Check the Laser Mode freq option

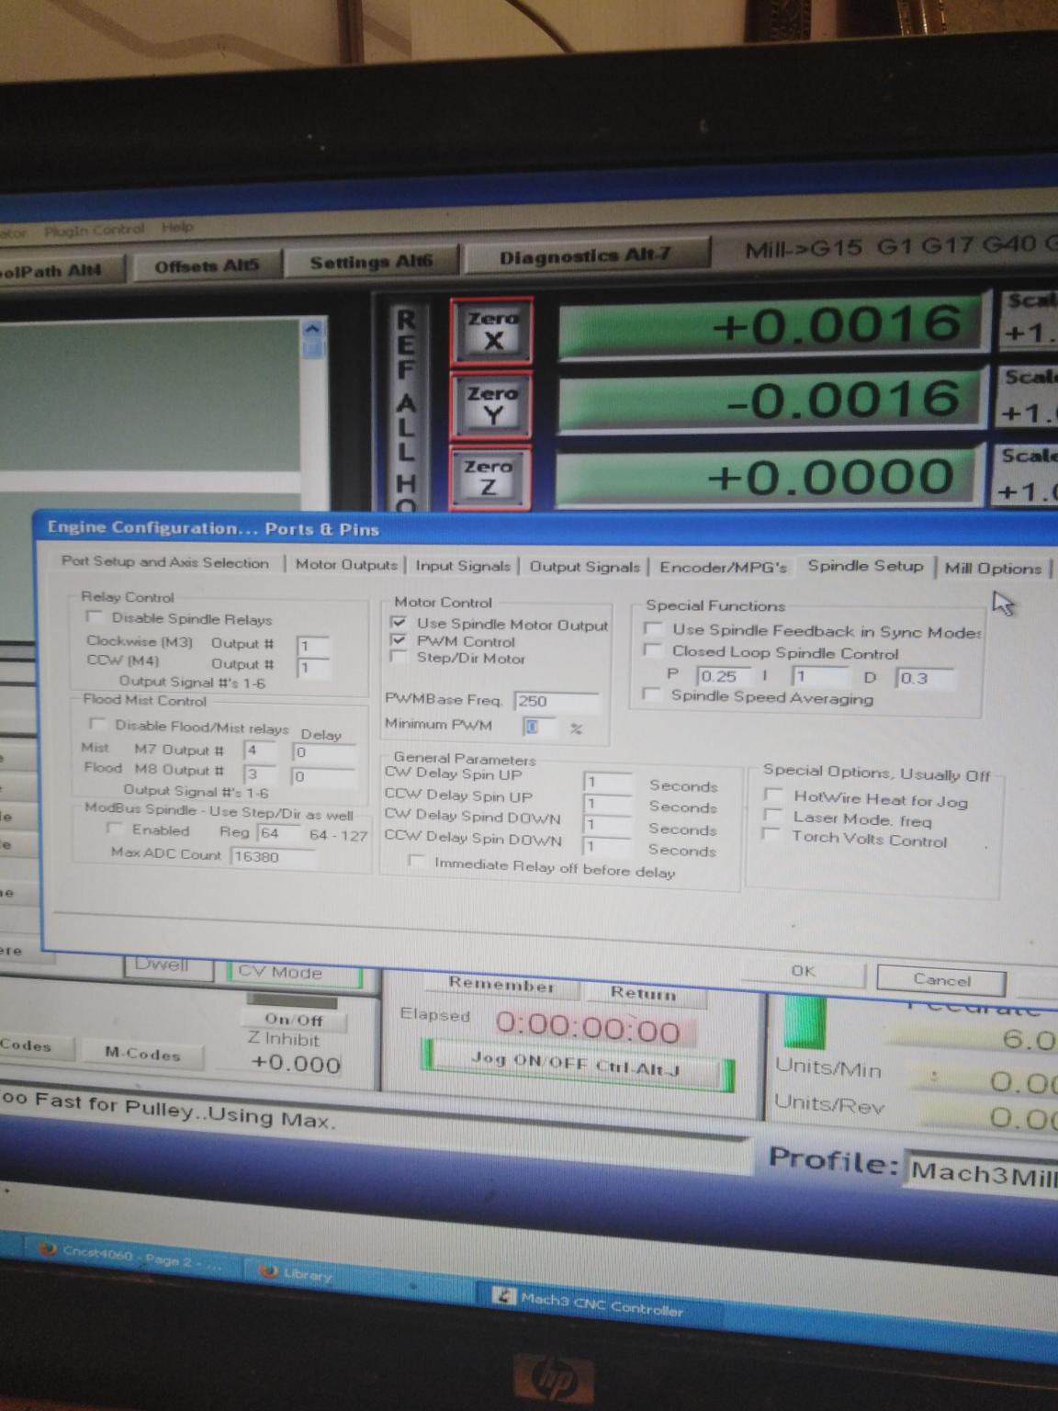pos(773,817)
